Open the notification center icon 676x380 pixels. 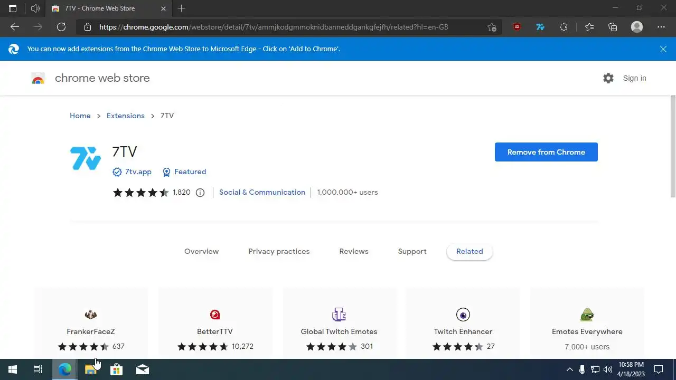tap(659, 369)
